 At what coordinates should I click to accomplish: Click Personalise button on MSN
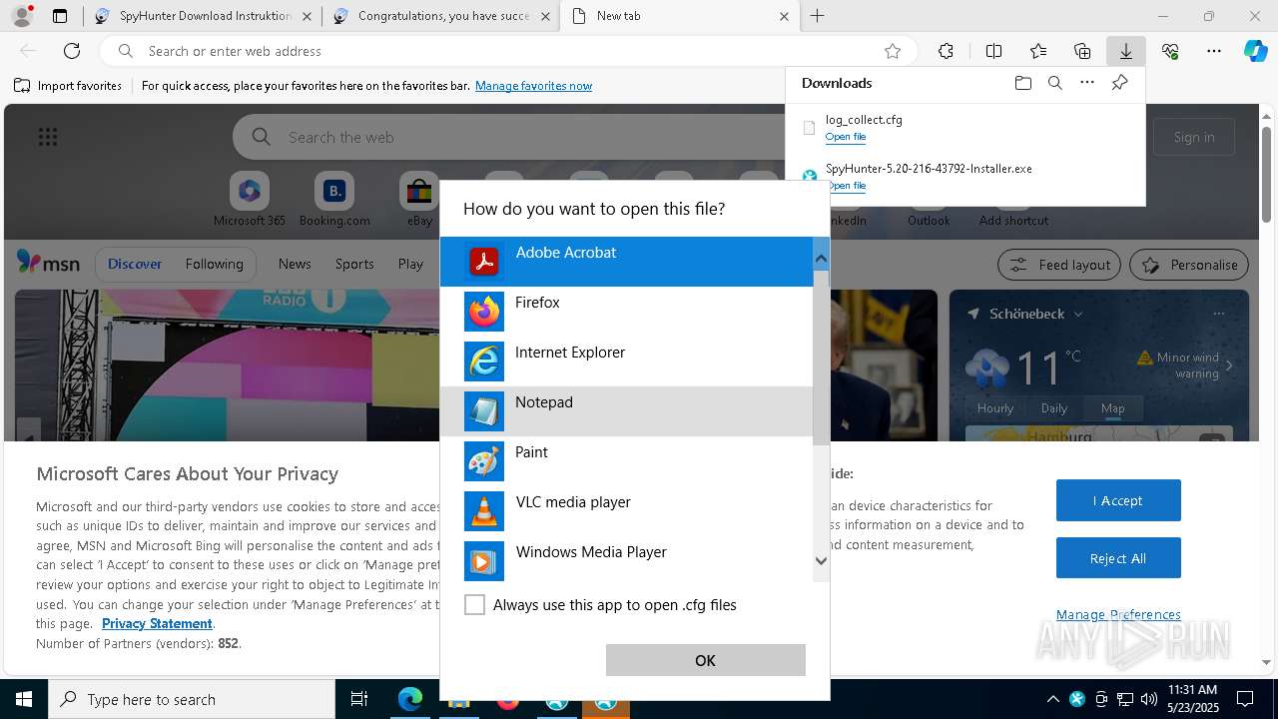click(1189, 265)
